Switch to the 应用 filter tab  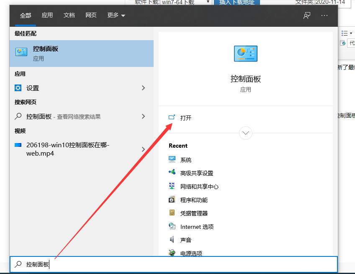47,15
